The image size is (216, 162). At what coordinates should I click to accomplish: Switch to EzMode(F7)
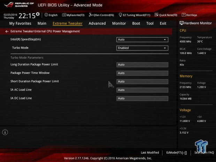[177, 153]
